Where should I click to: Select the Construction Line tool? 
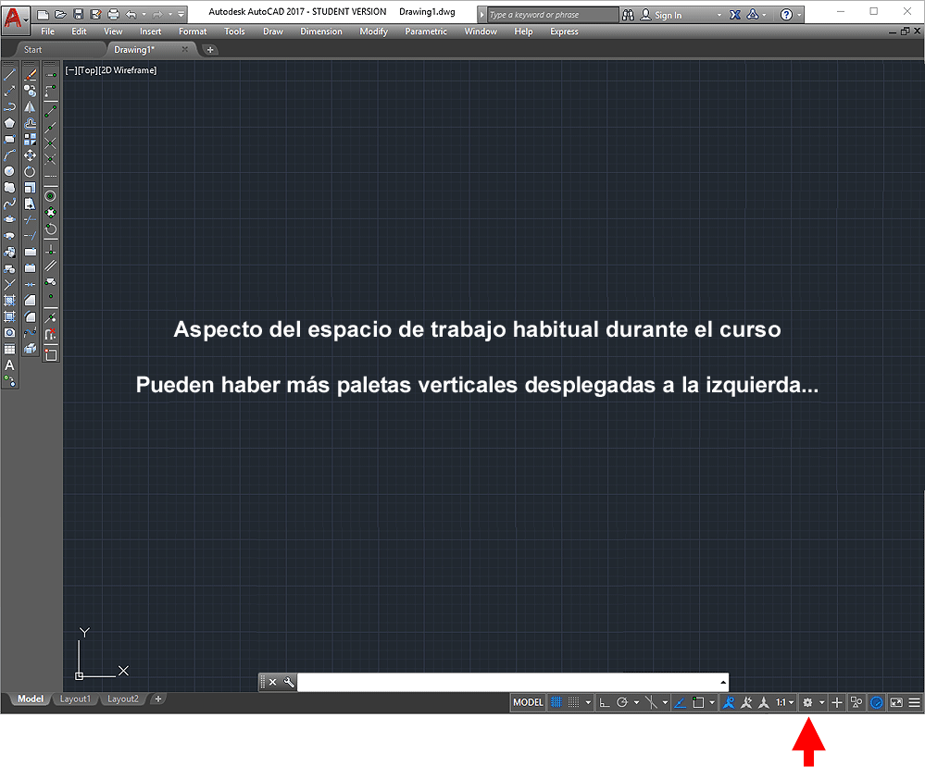(9, 92)
